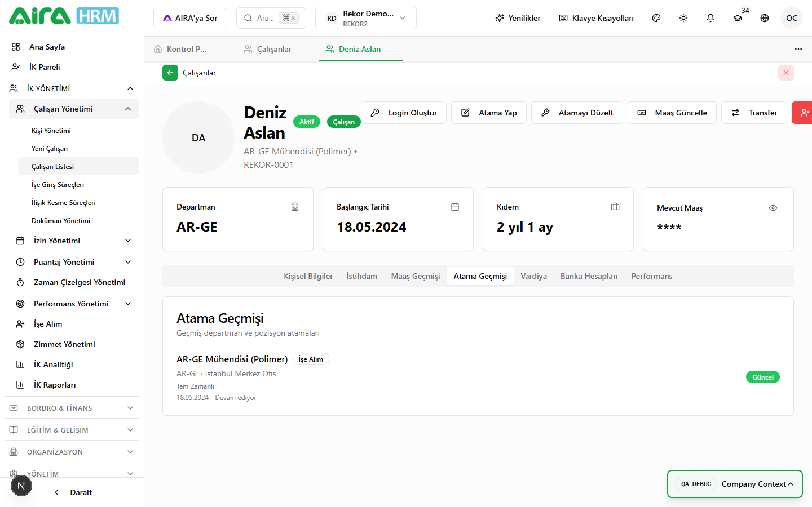Select Atama Geçmişi tab
Image resolution: width=812 pixels, height=507 pixels.
pyautogui.click(x=480, y=276)
